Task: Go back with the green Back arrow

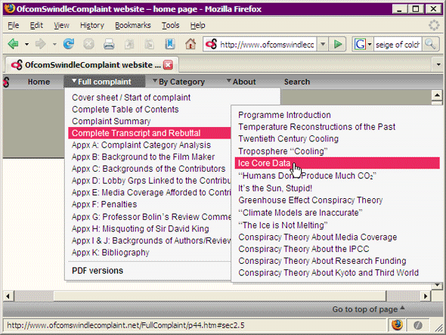Action: click(x=13, y=44)
